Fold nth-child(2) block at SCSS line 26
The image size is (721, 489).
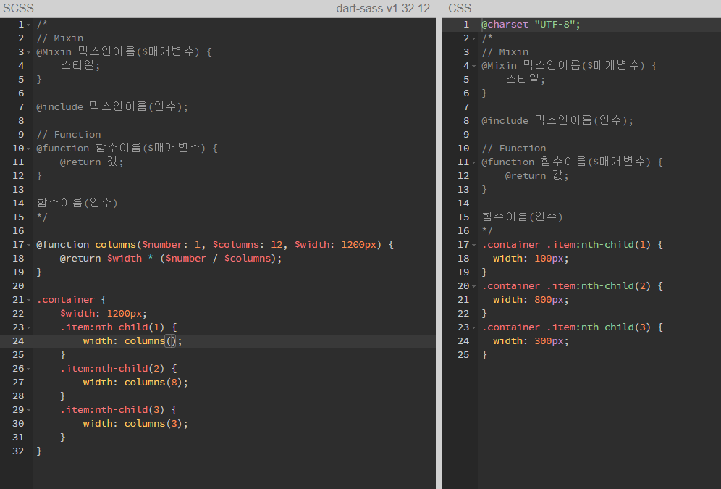coord(28,369)
